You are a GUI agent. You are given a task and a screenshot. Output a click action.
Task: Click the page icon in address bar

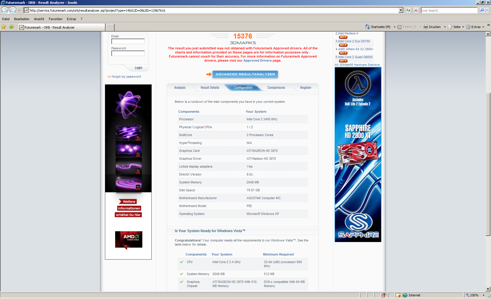coord(27,11)
